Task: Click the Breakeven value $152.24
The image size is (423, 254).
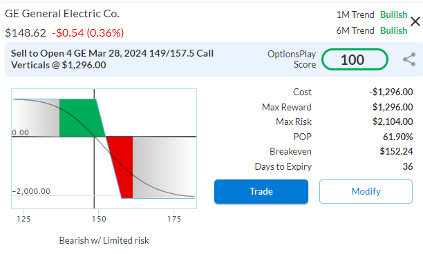Action: click(x=396, y=151)
